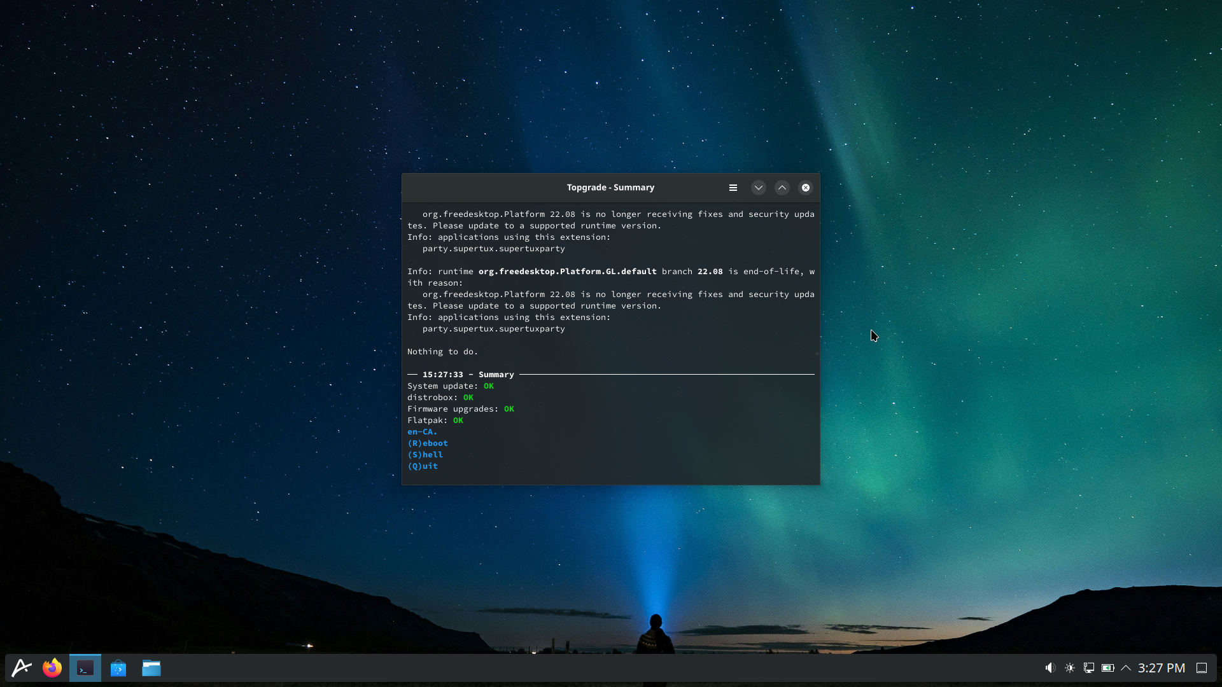The width and height of the screenshot is (1222, 687).
Task: Maximize the Topgrade Summary window
Action: pyautogui.click(x=782, y=188)
